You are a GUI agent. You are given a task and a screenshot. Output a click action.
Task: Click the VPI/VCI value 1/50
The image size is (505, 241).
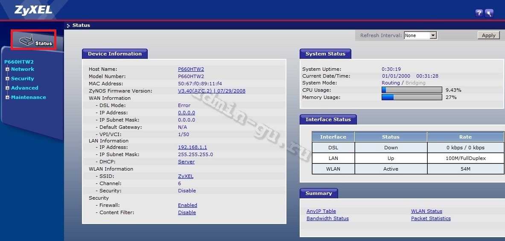click(184, 134)
